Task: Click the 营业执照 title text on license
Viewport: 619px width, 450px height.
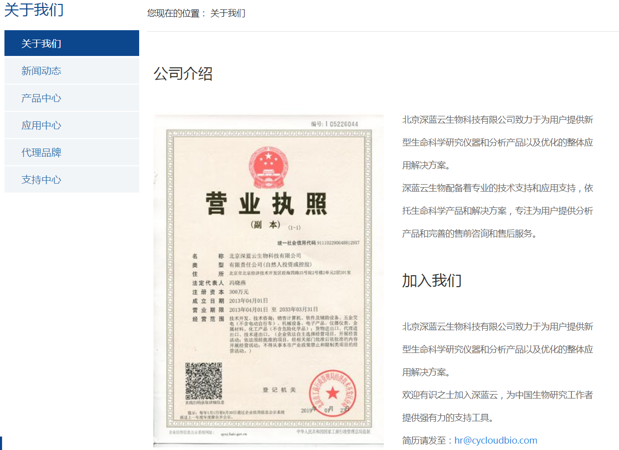Action: point(267,203)
